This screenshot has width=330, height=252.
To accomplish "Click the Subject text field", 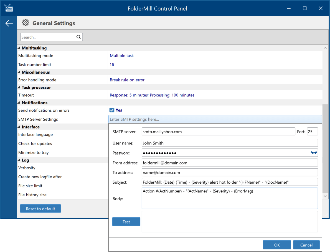I will tap(230, 182).
